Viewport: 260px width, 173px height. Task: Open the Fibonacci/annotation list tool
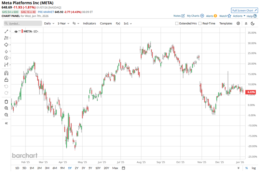[x=6, y=38]
